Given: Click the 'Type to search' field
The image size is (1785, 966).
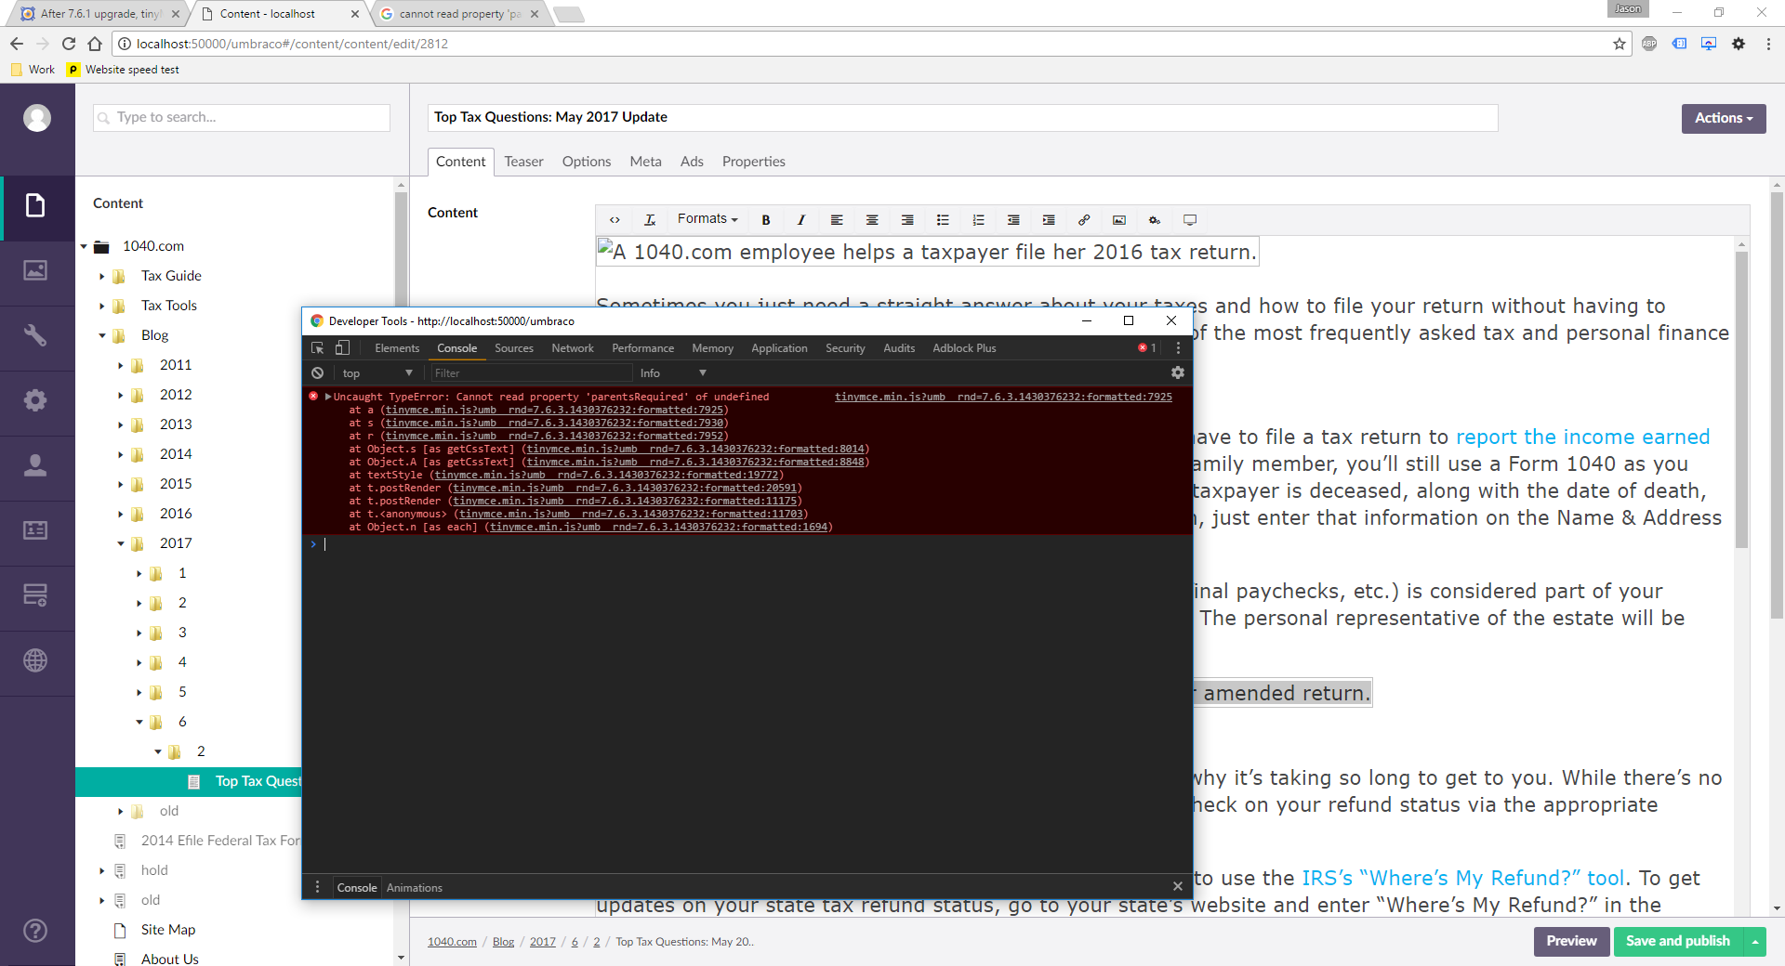Looking at the screenshot, I should coord(242,118).
